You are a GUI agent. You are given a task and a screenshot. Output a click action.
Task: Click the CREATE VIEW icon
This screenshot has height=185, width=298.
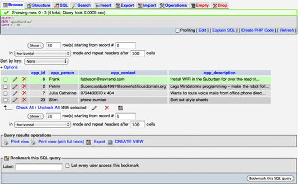coord(110,142)
